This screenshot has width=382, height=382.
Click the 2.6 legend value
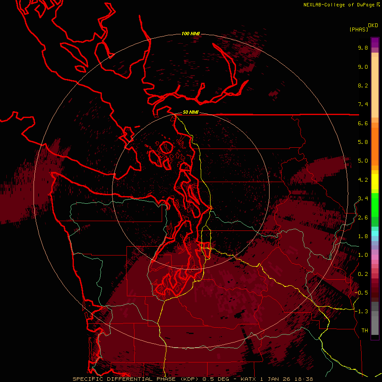pyautogui.click(x=363, y=218)
